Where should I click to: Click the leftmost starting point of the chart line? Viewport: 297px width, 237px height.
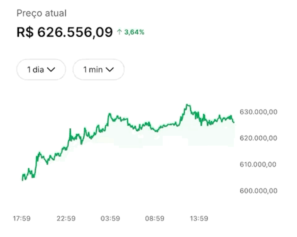coord(23,180)
